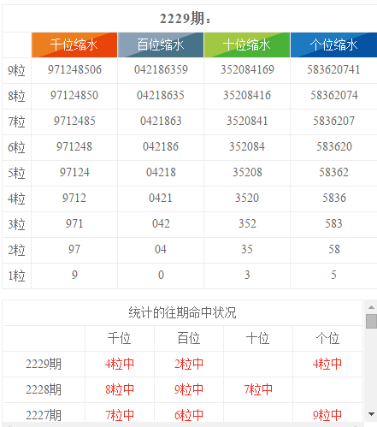Click cell value 0421863
The width and height of the screenshot is (377, 427).
tap(161, 121)
